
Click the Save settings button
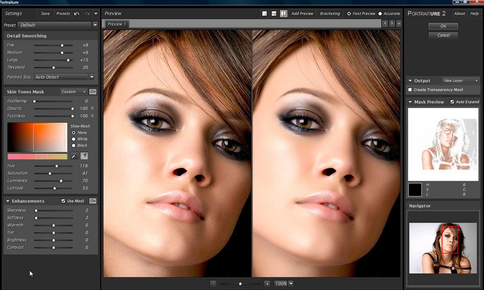45,13
